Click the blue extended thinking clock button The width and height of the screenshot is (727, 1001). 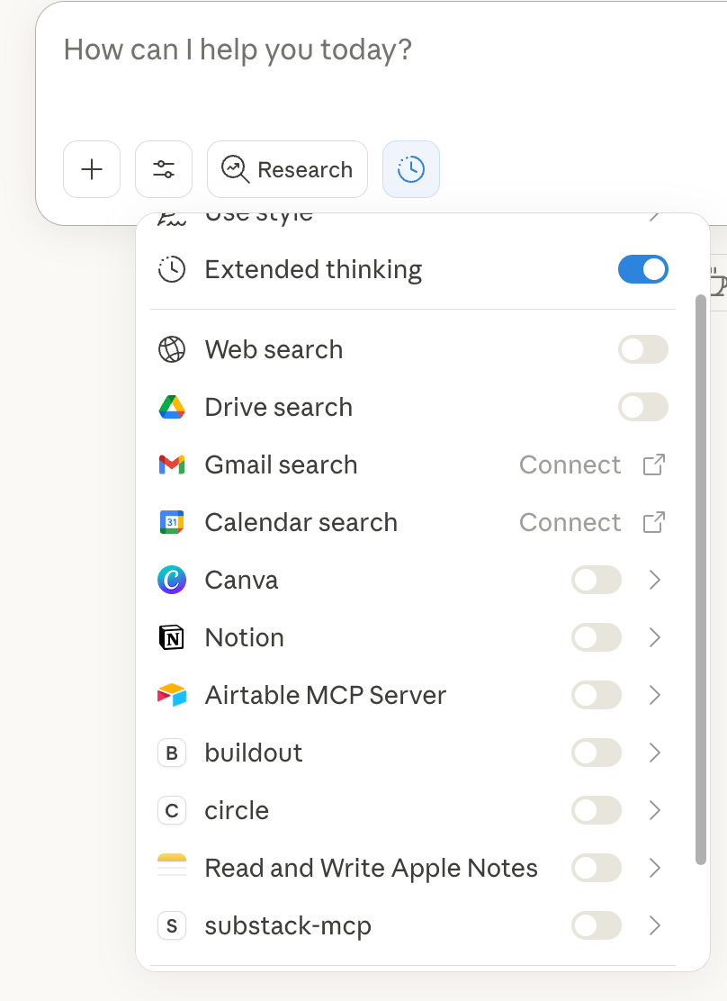[411, 169]
